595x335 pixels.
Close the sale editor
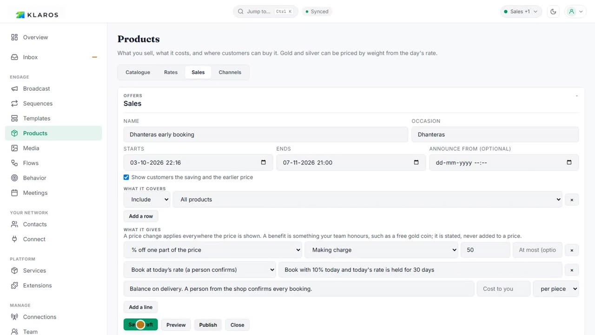pos(237,325)
